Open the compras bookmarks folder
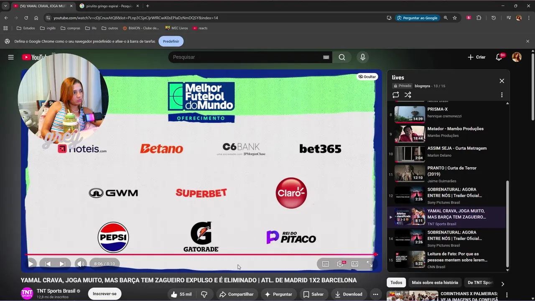The width and height of the screenshot is (535, 301). tap(70, 28)
